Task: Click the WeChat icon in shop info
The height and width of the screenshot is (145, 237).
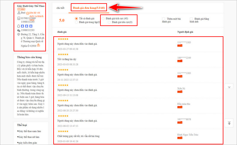Action: (18, 30)
